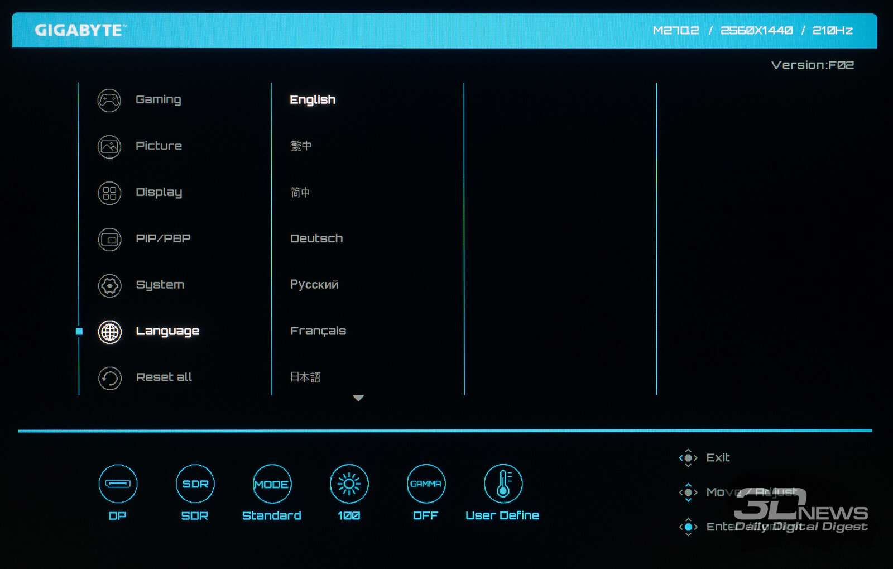Click the Reset all circular arrow icon
The width and height of the screenshot is (893, 569).
click(109, 378)
